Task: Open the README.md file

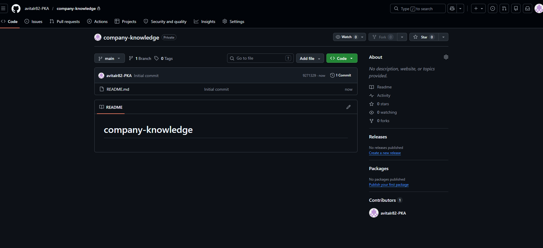Action: click(118, 89)
